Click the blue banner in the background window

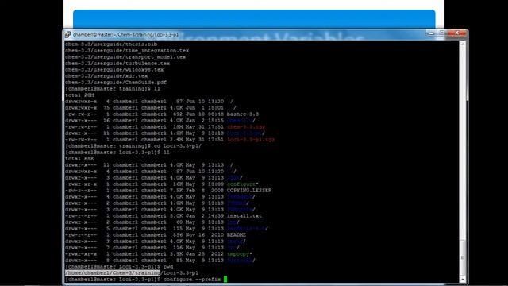[254, 19]
